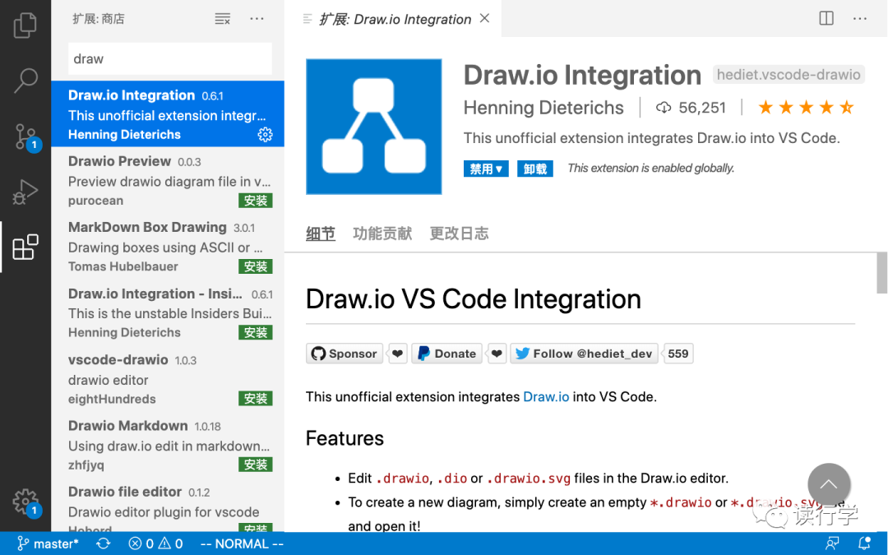
Task: Install MarkDown Box Drawing extension
Action: click(256, 266)
